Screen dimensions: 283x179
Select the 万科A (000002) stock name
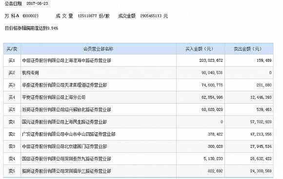pyautogui.click(x=21, y=16)
